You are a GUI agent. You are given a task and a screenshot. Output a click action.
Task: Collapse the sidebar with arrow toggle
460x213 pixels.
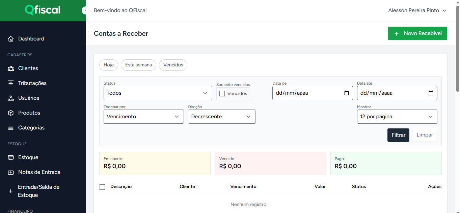pyautogui.click(x=84, y=10)
